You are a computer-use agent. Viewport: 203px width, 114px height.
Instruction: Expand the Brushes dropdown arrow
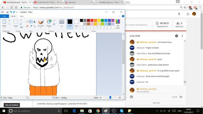point(41,28)
